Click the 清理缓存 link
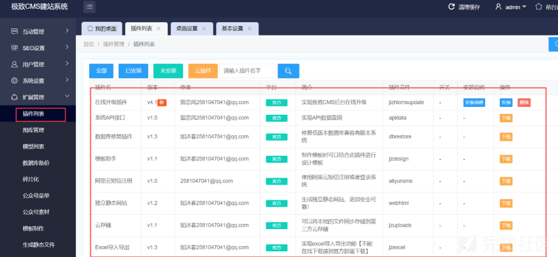558x257 pixels. tap(469, 7)
